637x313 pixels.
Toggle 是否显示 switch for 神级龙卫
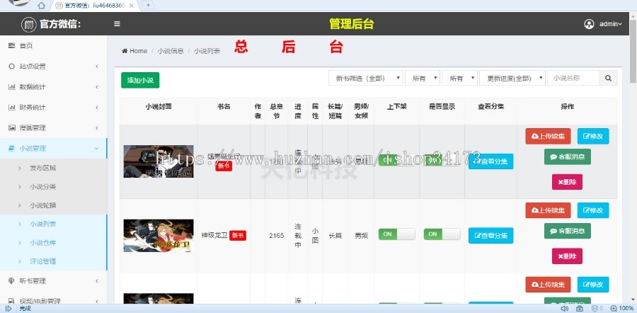(442, 234)
